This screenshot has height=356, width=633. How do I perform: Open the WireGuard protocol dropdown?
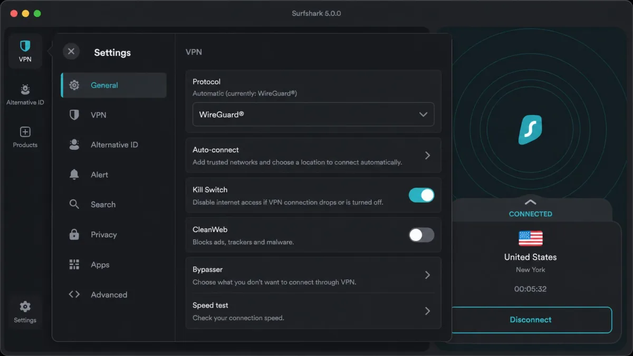click(313, 114)
